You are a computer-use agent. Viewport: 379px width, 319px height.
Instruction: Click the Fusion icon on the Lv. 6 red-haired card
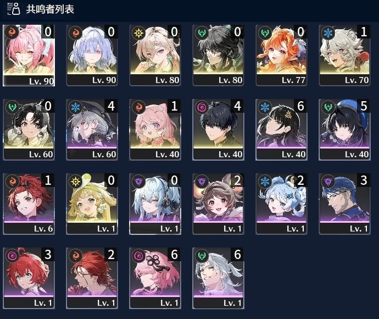[12, 182]
